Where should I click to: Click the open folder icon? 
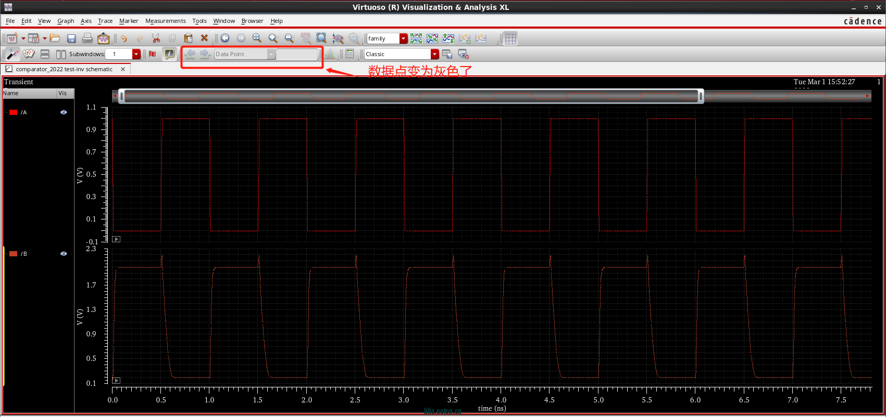(55, 38)
